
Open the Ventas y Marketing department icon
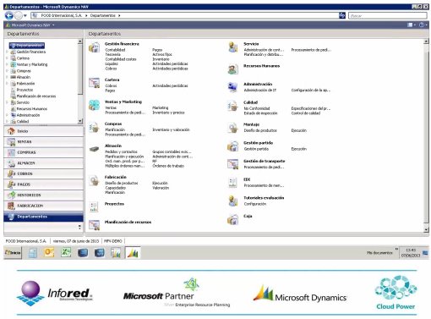click(x=95, y=105)
